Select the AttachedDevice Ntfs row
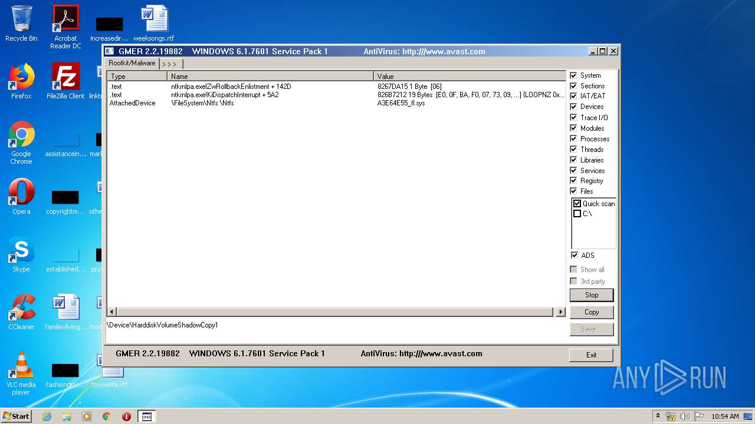This screenshot has height=424, width=755. click(336, 103)
